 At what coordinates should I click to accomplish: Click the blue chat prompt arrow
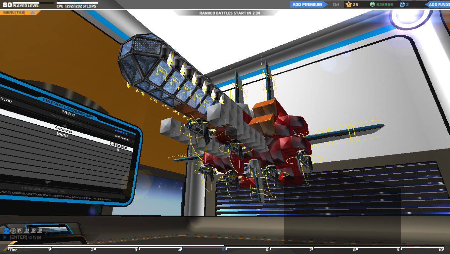click(x=5, y=237)
